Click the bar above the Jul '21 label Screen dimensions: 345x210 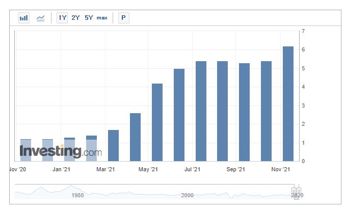click(x=201, y=111)
